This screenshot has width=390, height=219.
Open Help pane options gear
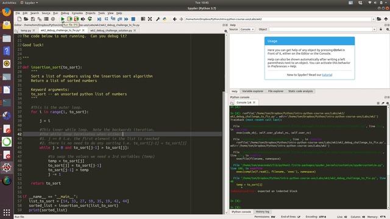388,29
